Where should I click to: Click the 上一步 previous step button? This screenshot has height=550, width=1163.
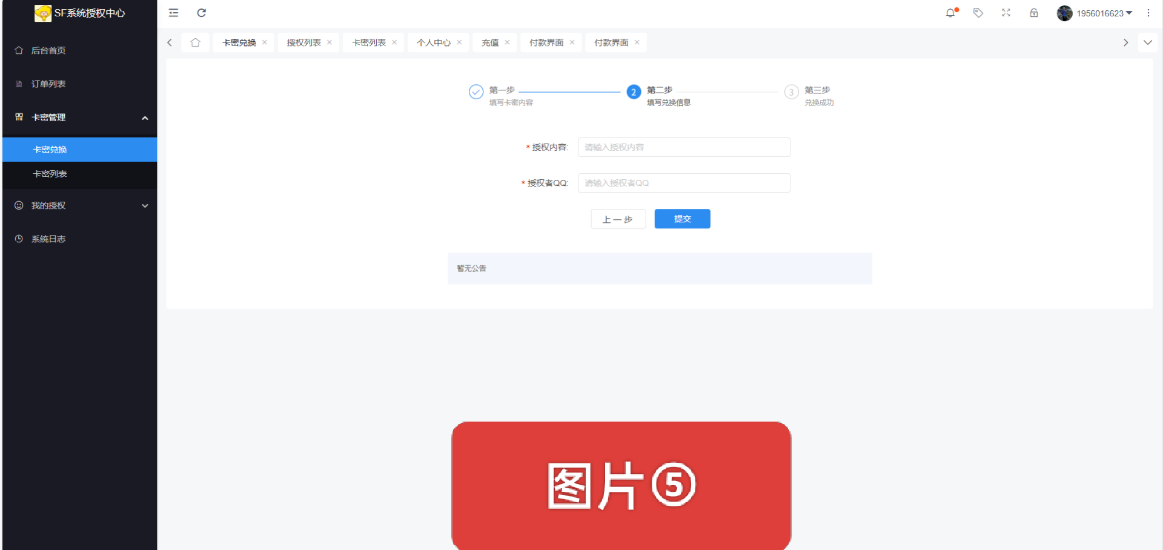click(x=618, y=219)
